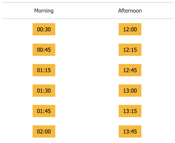Screen dimensions: 175x143
Task: Tap the one o'clock afternoon slot
Action: coord(130,91)
